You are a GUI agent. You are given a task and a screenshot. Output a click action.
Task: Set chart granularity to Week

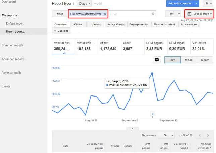[189, 60]
